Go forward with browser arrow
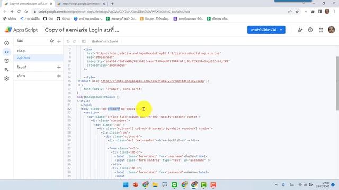339x190 pixels. (12, 12)
